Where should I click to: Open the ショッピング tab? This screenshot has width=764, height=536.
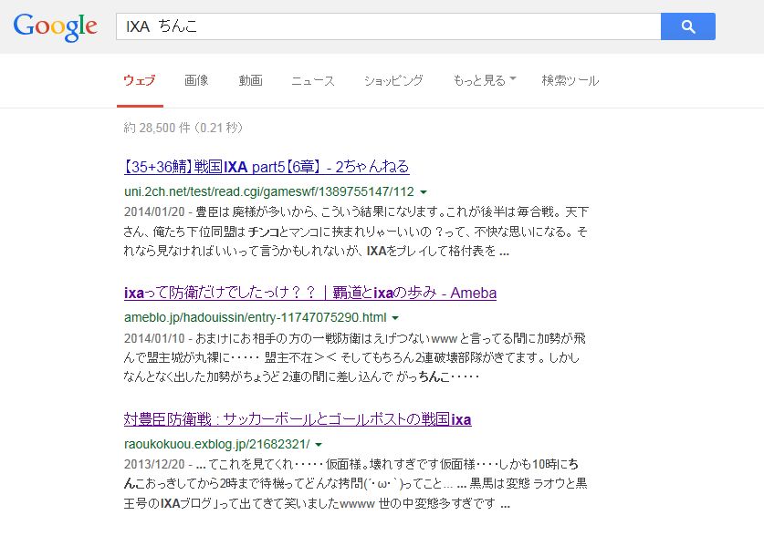393,80
